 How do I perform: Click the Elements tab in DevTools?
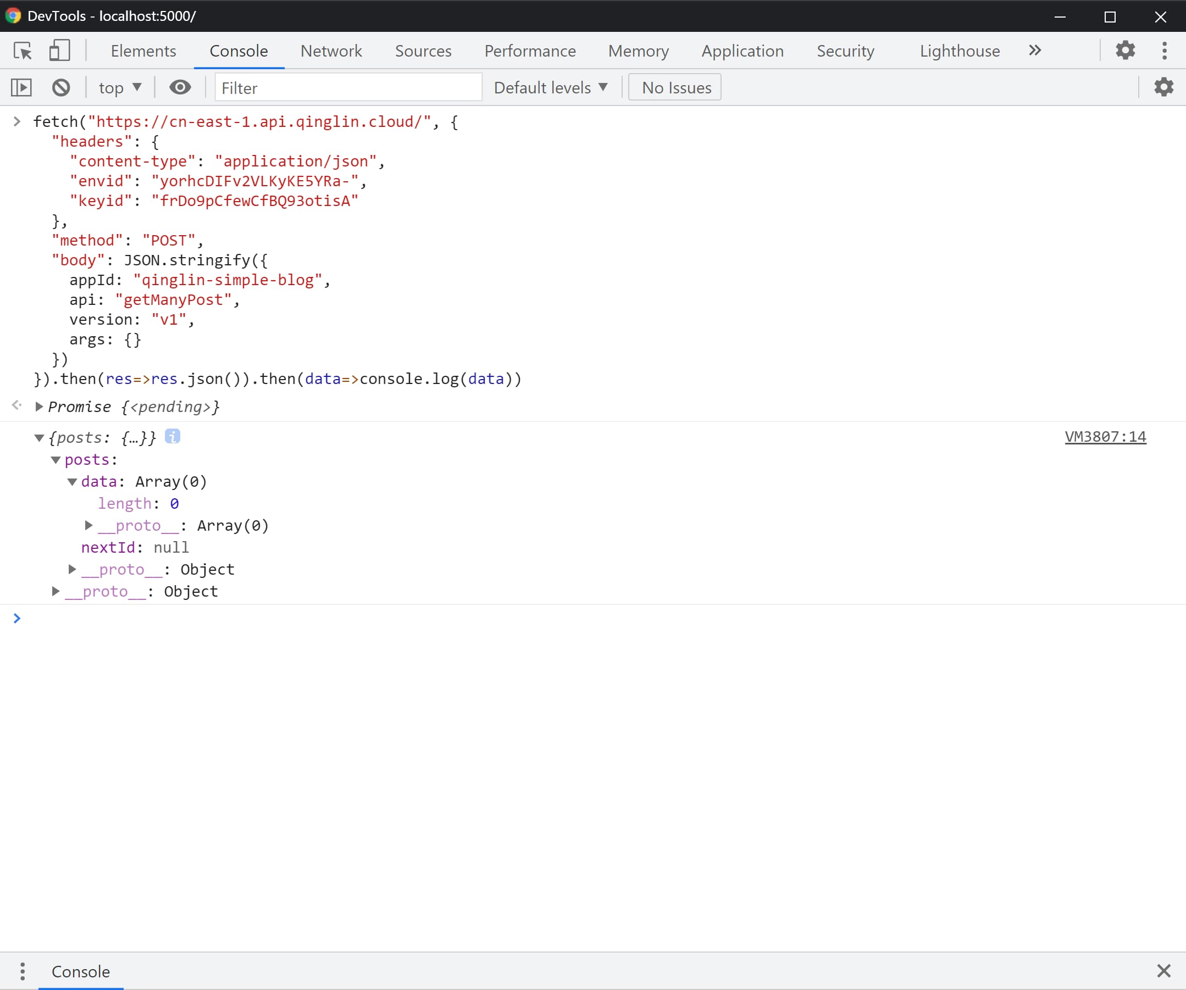[143, 50]
